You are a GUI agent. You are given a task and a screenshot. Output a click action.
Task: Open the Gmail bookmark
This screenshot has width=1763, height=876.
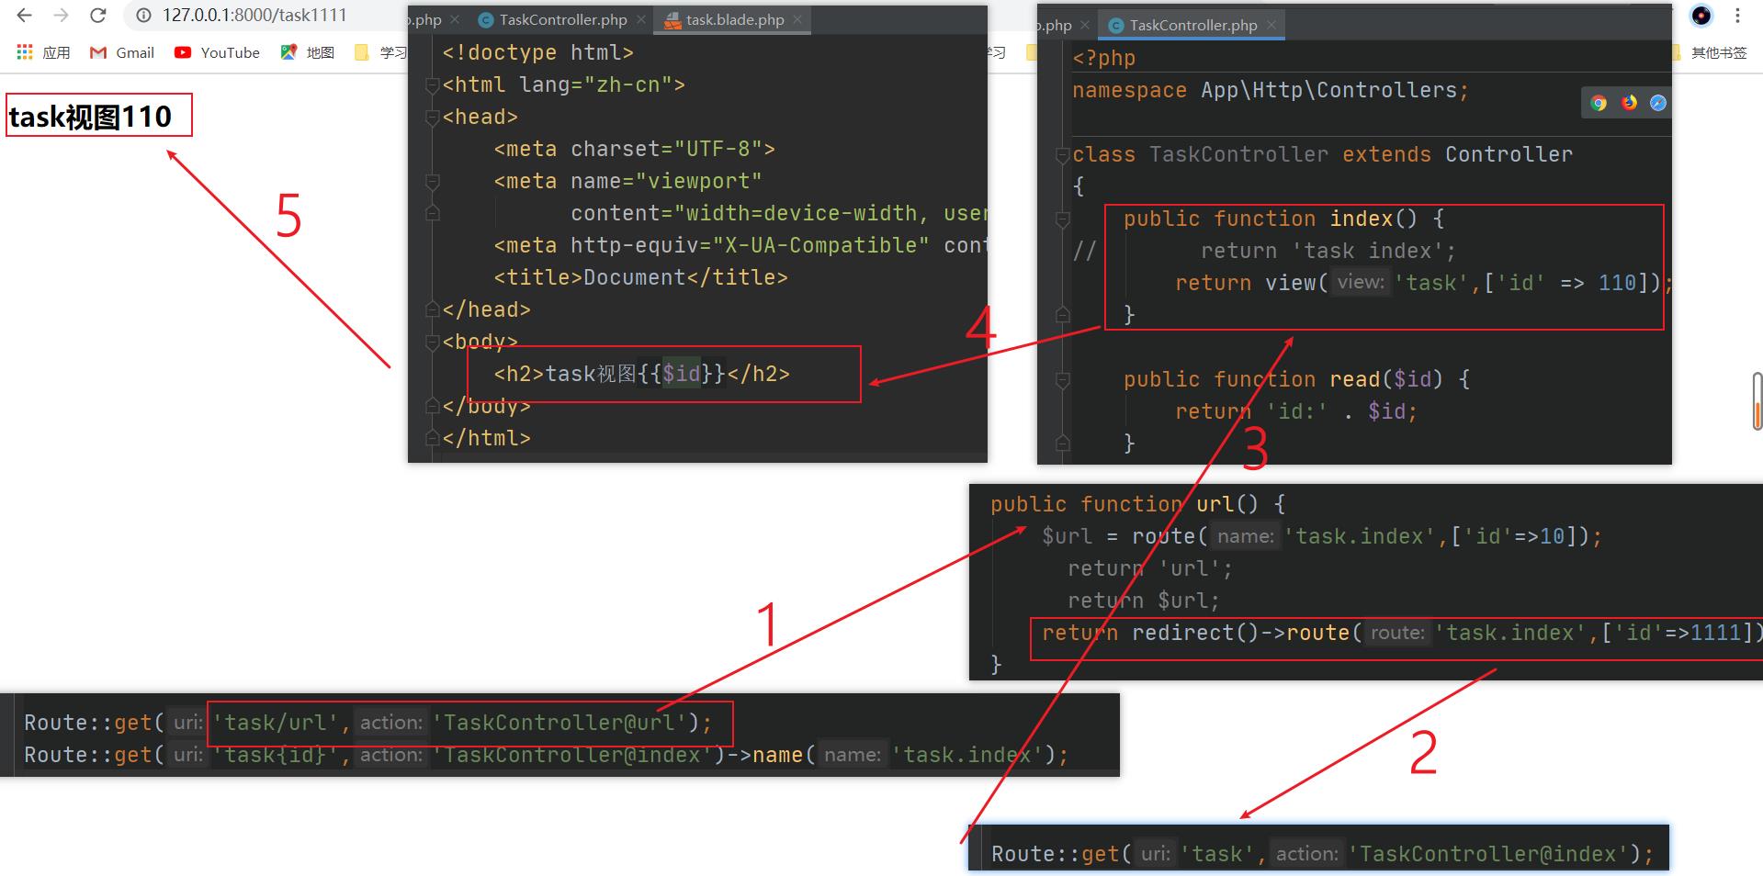[122, 52]
